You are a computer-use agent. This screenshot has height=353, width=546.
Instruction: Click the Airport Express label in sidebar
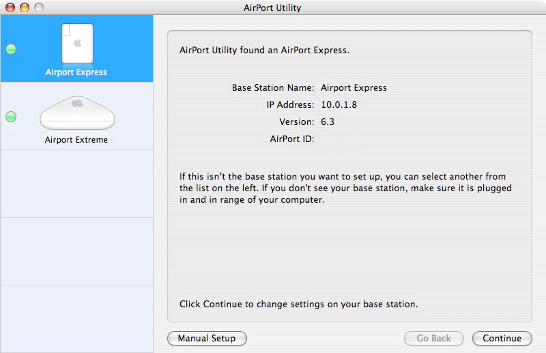click(76, 72)
